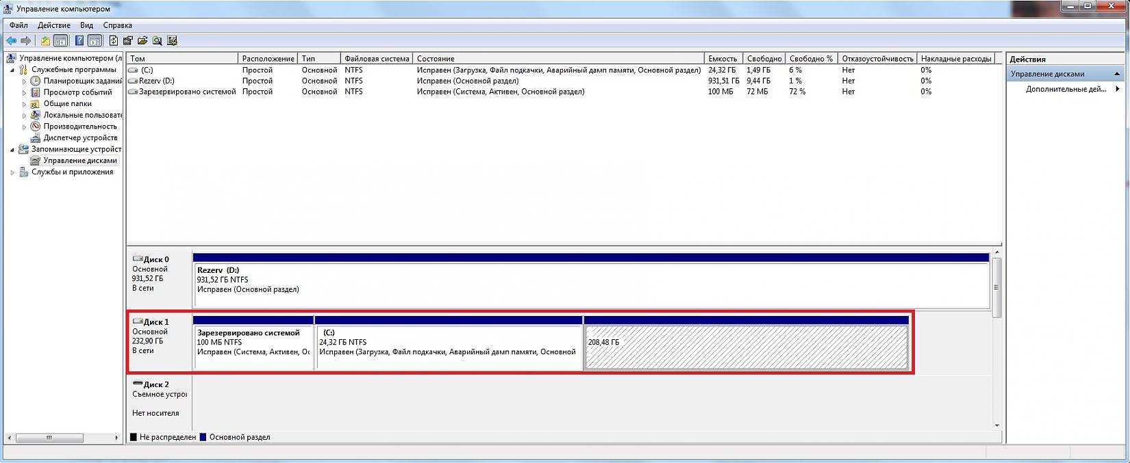This screenshot has width=1130, height=463.
Task: Collapse the Служебные программы tree node
Action: pos(12,70)
